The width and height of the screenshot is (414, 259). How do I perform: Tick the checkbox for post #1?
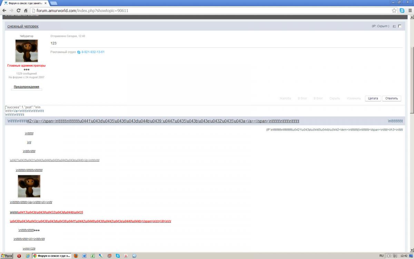[x=400, y=26]
